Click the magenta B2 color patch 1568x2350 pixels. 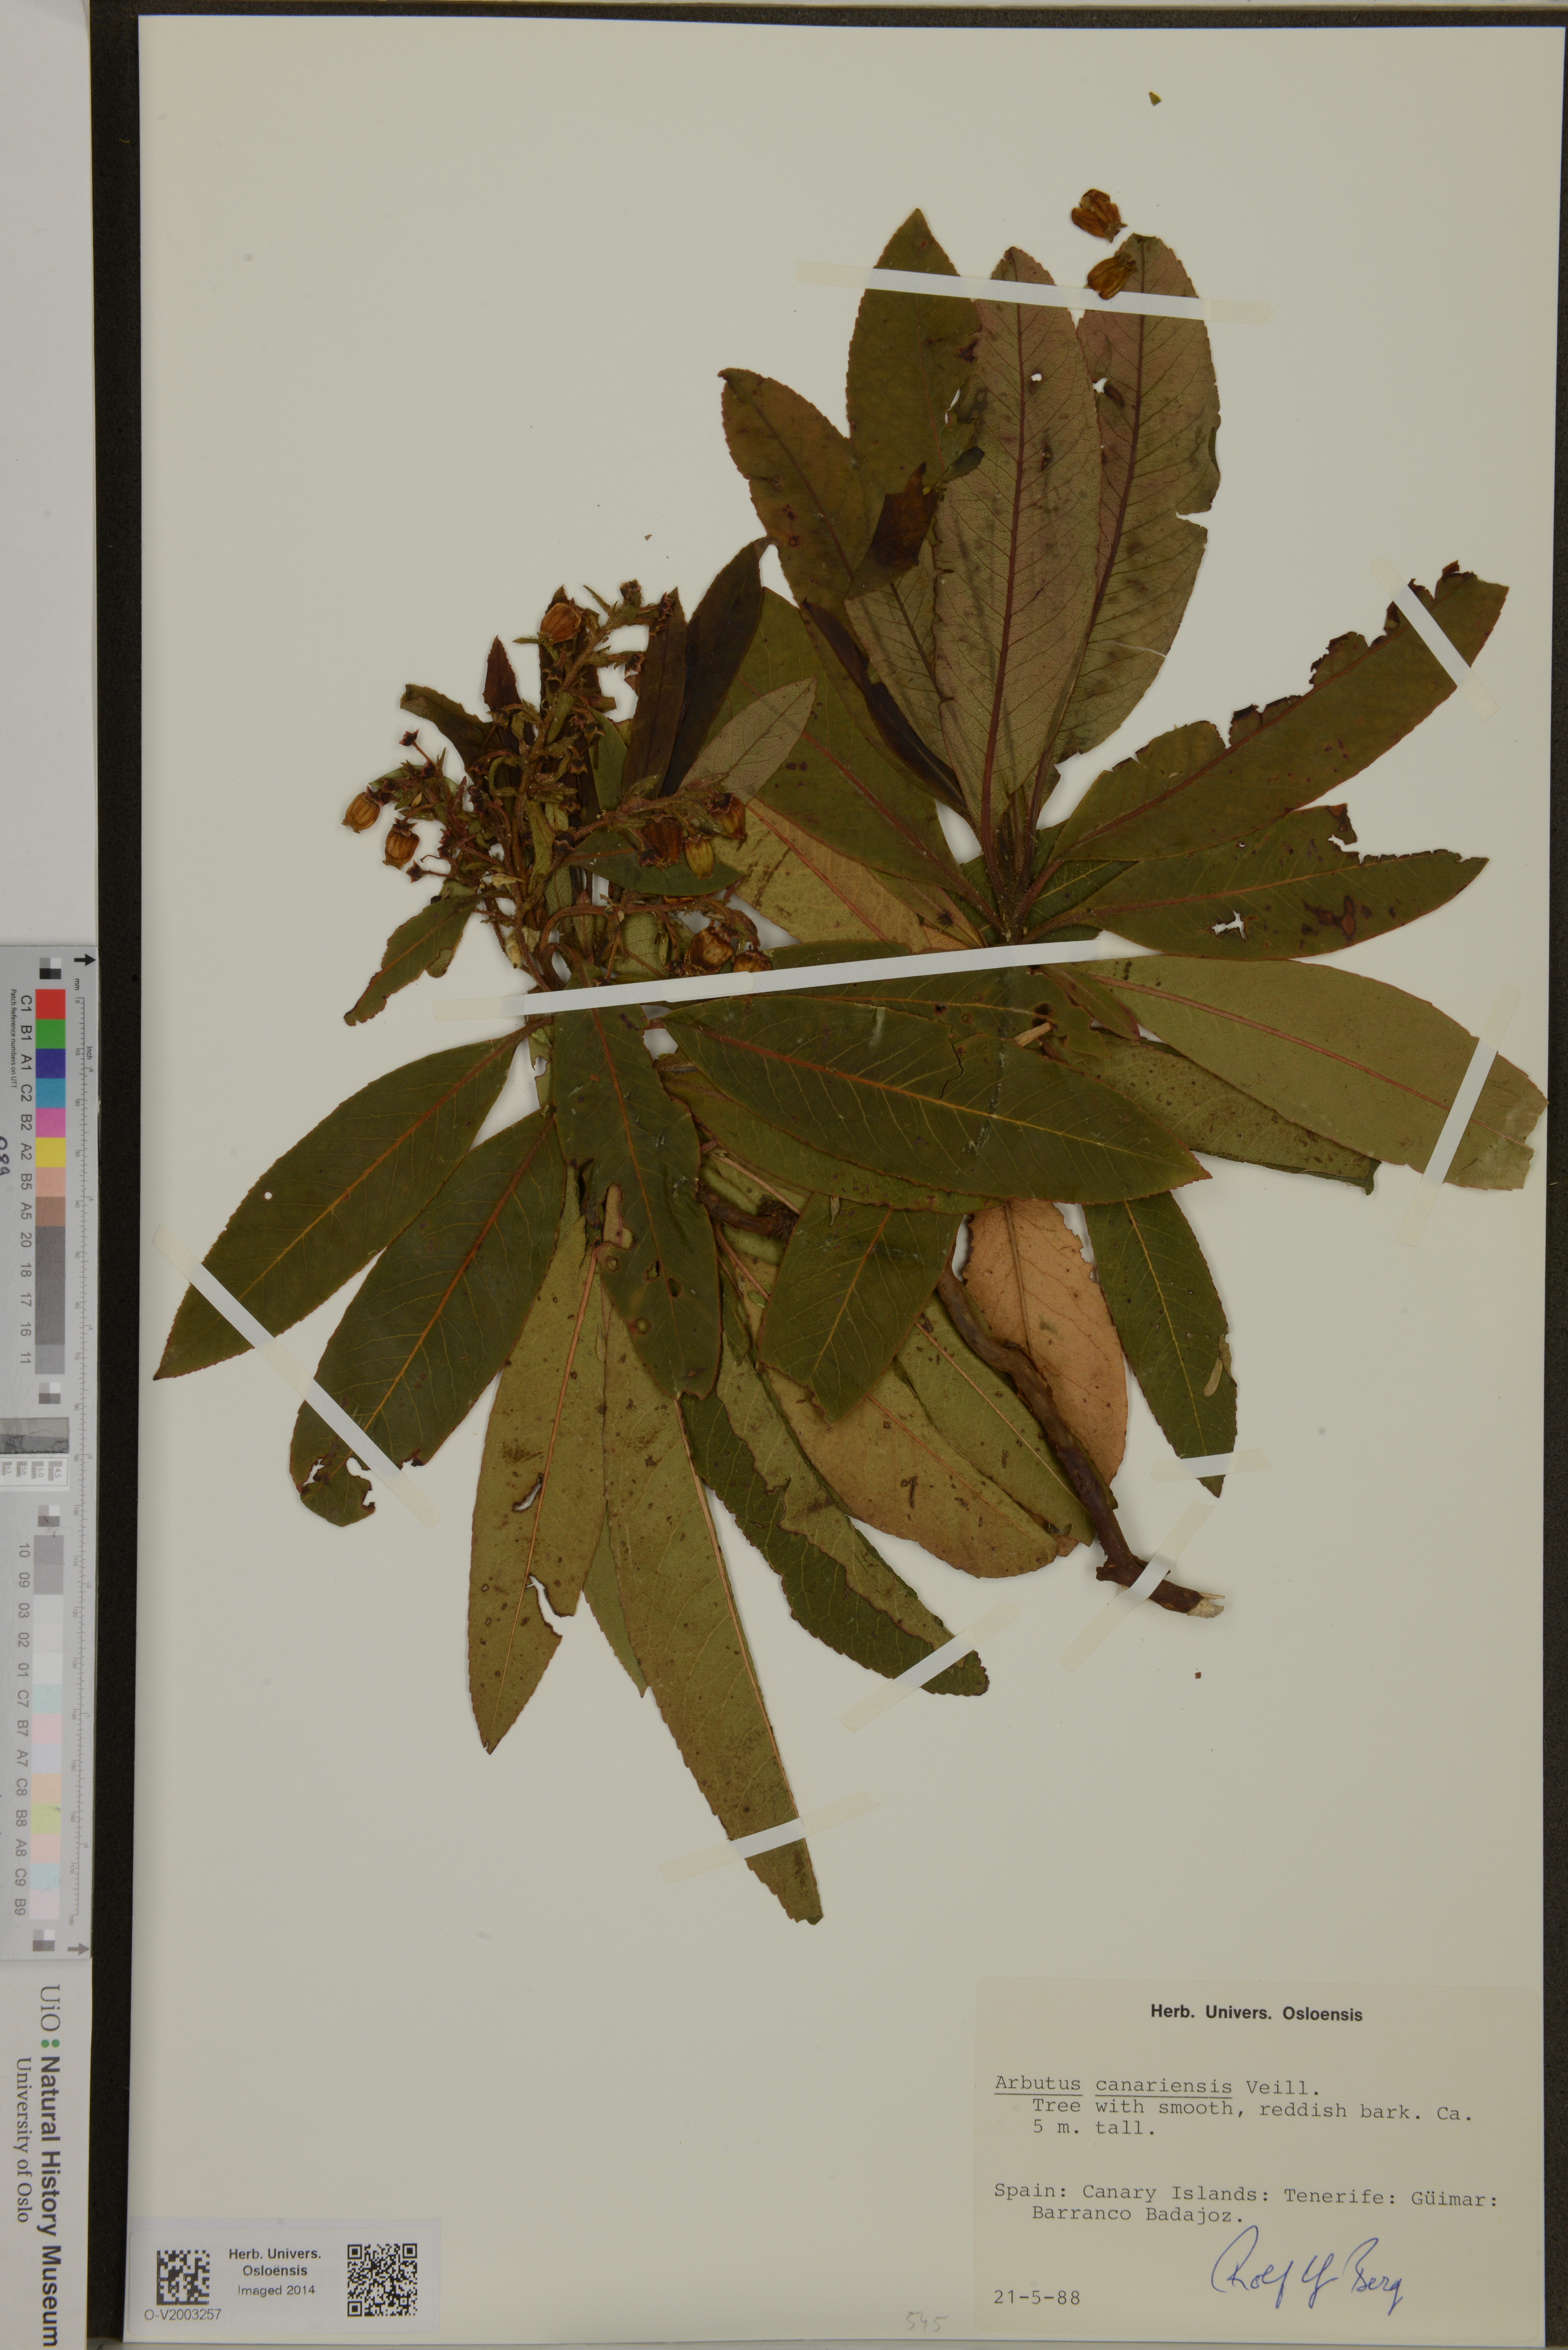(51, 1122)
